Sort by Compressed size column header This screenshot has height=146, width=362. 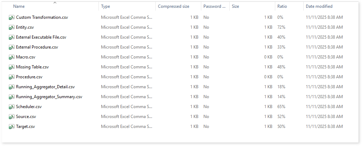pos(174,6)
